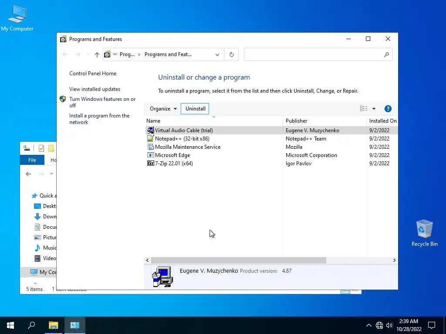
Task: Click the scroll left arrow
Action: pyautogui.click(x=147, y=260)
